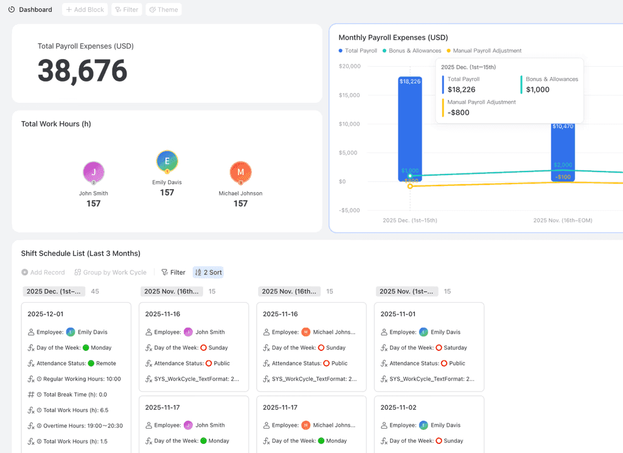
Task: Click Michael Johnson's work hours link
Action: pos(240,203)
